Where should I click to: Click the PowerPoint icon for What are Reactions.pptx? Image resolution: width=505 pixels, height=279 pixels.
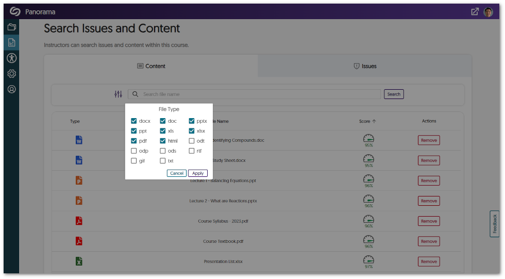point(79,201)
